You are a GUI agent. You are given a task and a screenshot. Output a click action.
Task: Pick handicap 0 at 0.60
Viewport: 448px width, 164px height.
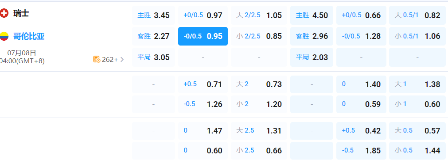[x=203, y=151]
